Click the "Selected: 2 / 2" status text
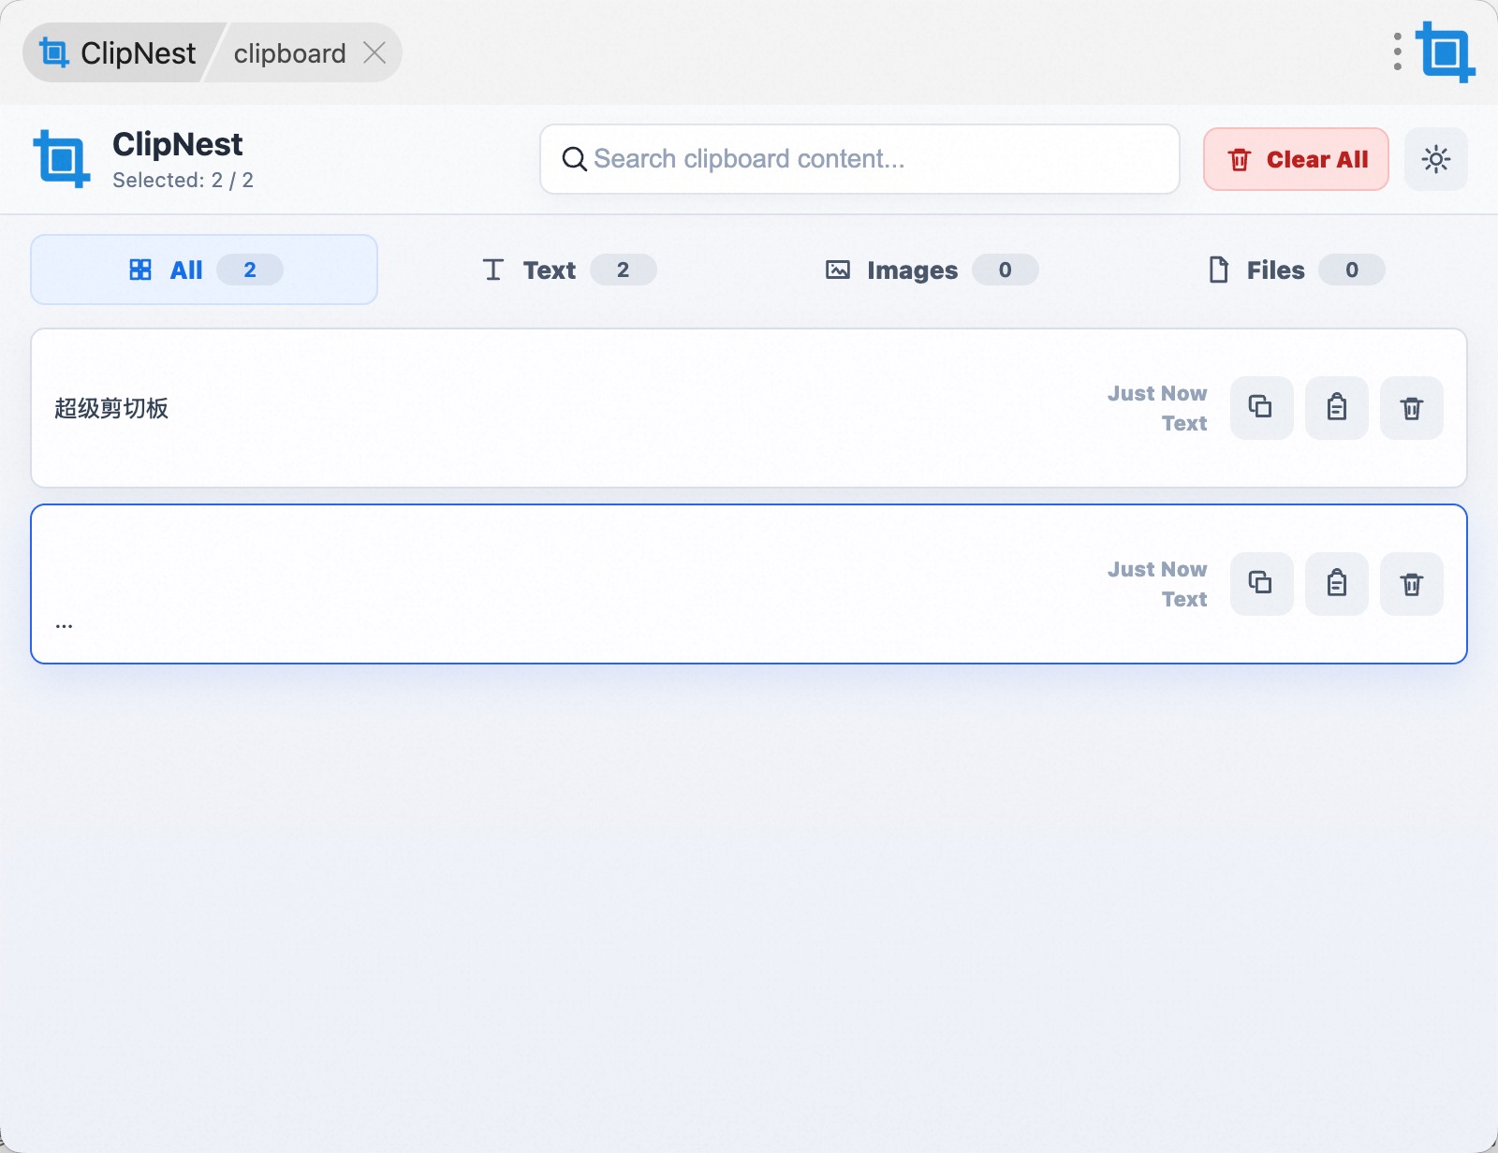The height and width of the screenshot is (1153, 1498). click(183, 180)
